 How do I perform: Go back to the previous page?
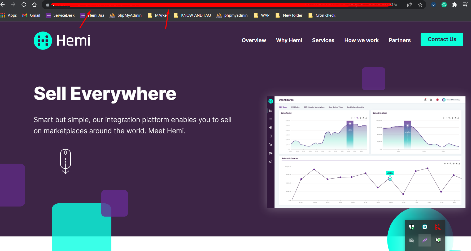coord(3,5)
